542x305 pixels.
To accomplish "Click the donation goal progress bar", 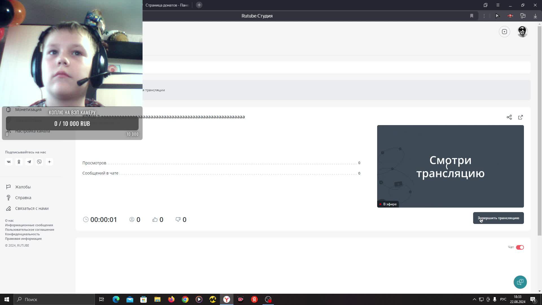I will click(72, 123).
